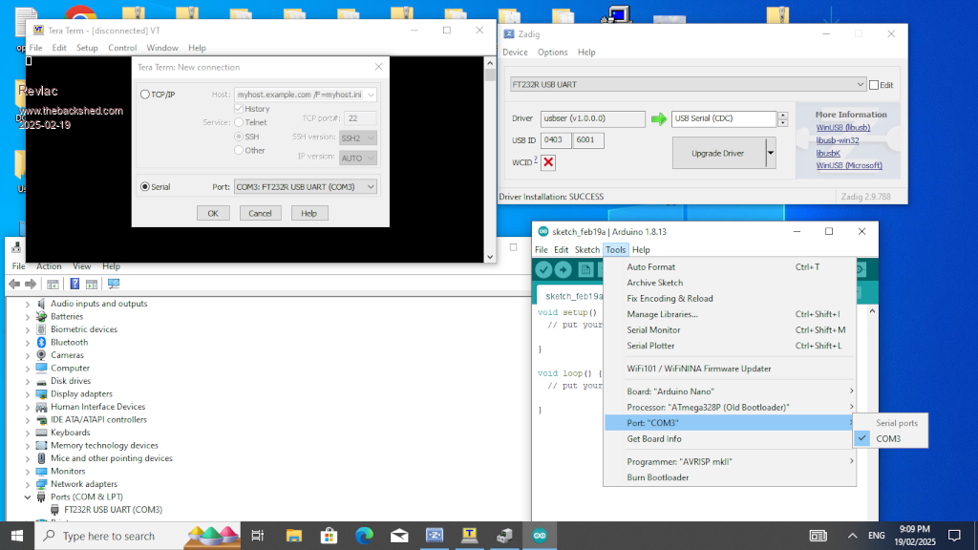Click the Zadig icon on the taskbar
Image resolution: width=978 pixels, height=550 pixels.
pyautogui.click(x=435, y=536)
